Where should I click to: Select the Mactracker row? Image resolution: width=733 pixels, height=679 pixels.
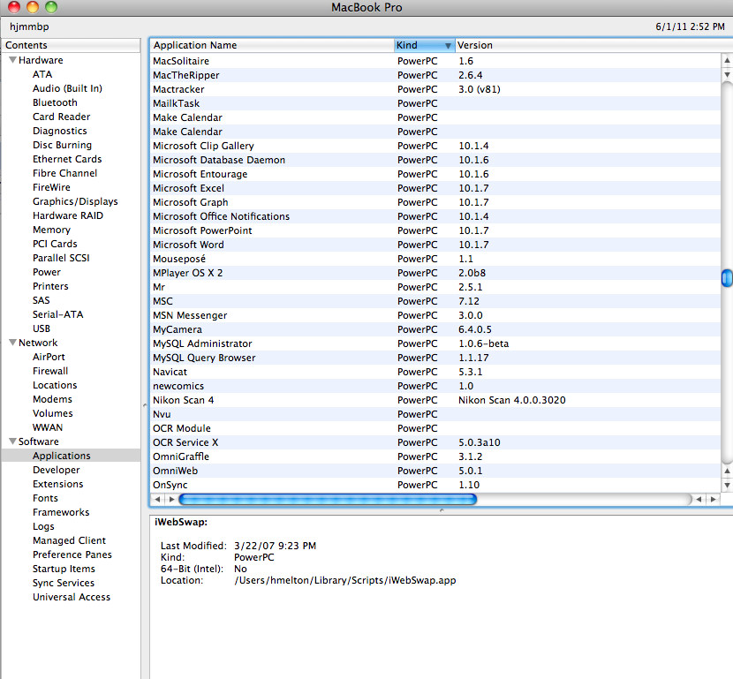(435, 89)
